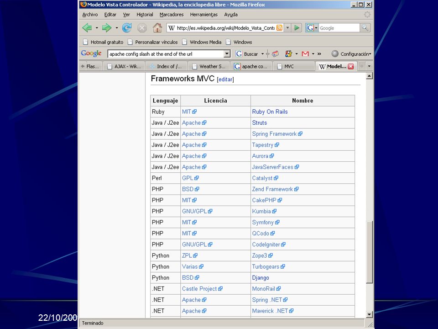Click the vertical scrollbar thumb
The height and width of the screenshot is (329, 438).
369,252
